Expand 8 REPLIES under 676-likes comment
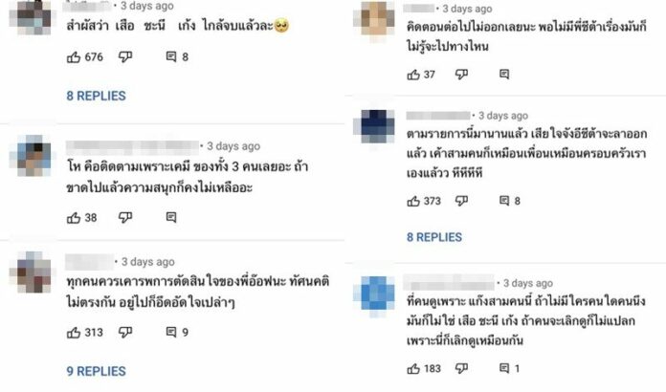Image resolution: width=666 pixels, height=392 pixels. (x=96, y=96)
